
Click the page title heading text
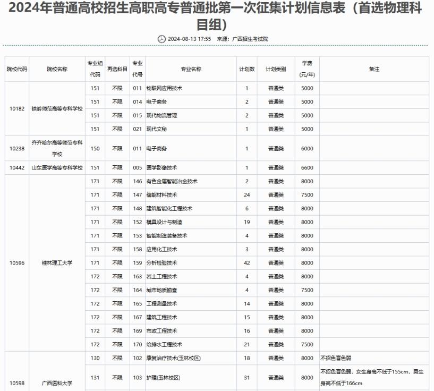pos(217,16)
